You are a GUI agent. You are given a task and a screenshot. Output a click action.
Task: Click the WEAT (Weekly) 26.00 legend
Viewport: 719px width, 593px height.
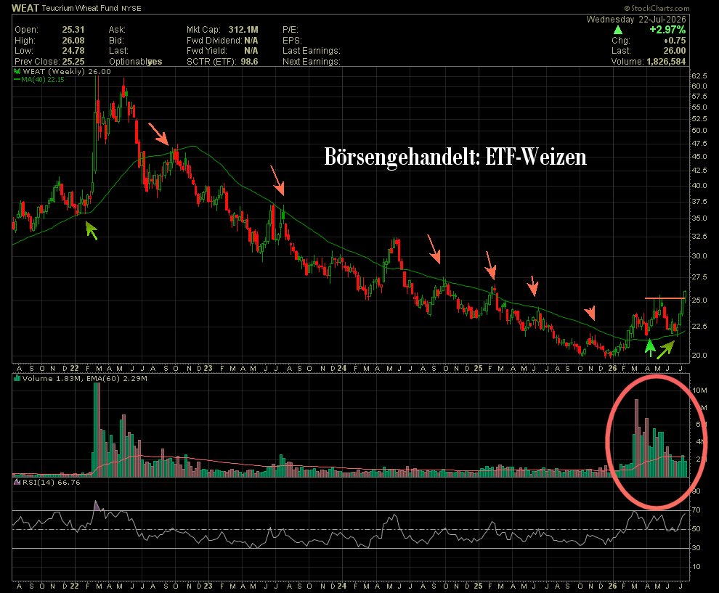click(67, 71)
